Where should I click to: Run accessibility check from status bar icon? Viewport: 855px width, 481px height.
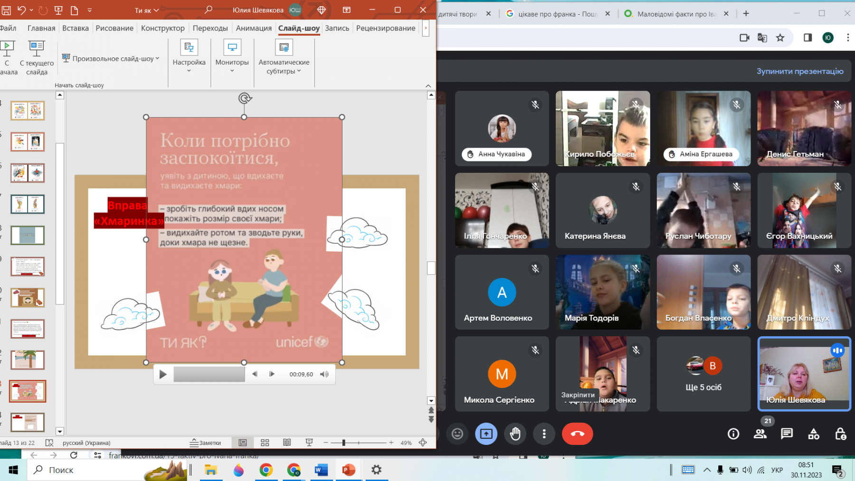pos(49,443)
